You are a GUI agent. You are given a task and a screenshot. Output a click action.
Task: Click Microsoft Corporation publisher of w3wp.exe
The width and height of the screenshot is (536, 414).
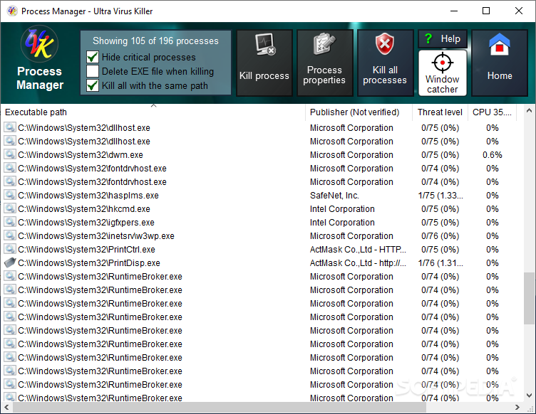[351, 236]
